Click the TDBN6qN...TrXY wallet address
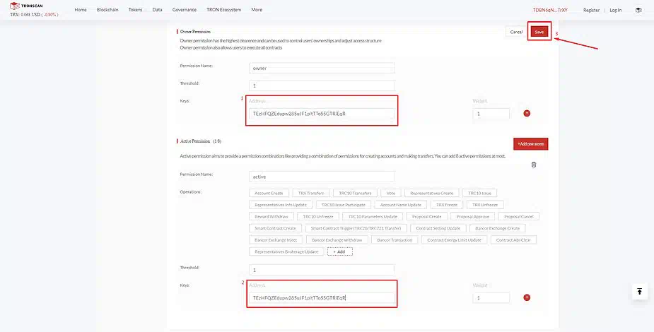The image size is (654, 332). coord(550,10)
